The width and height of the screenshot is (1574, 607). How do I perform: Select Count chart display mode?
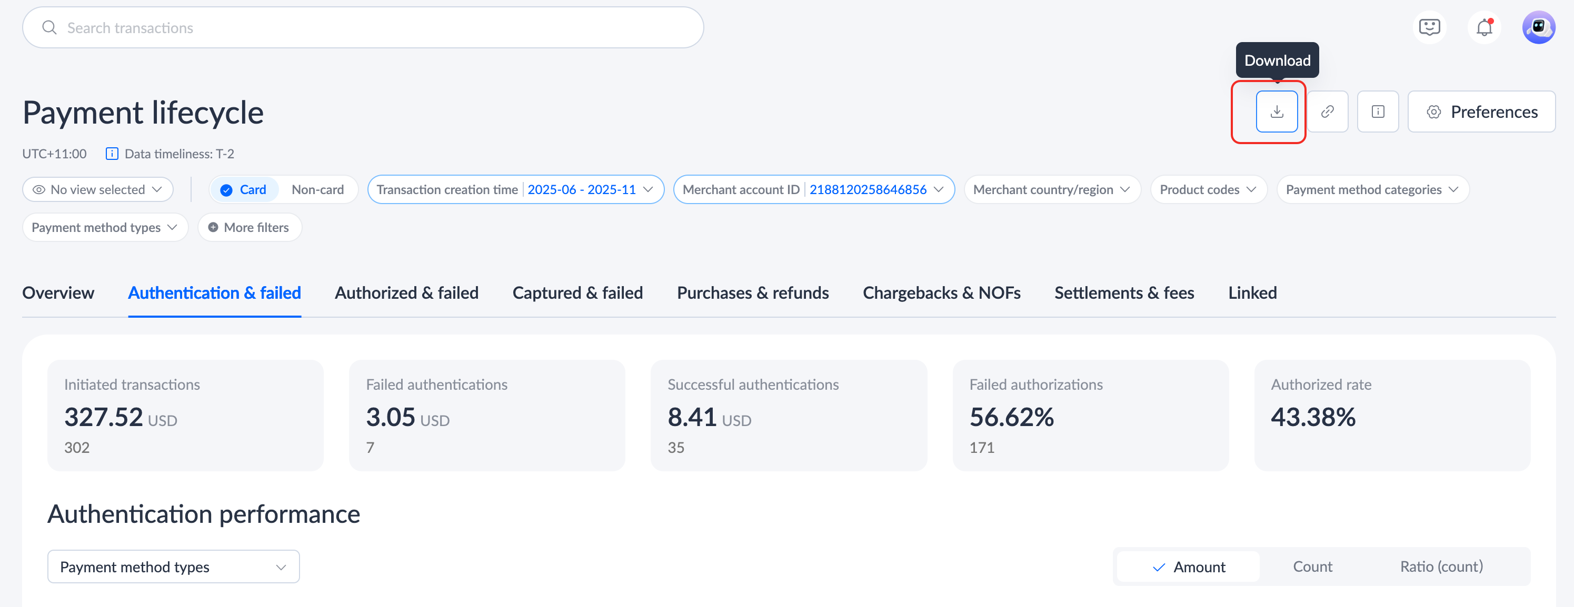point(1312,566)
